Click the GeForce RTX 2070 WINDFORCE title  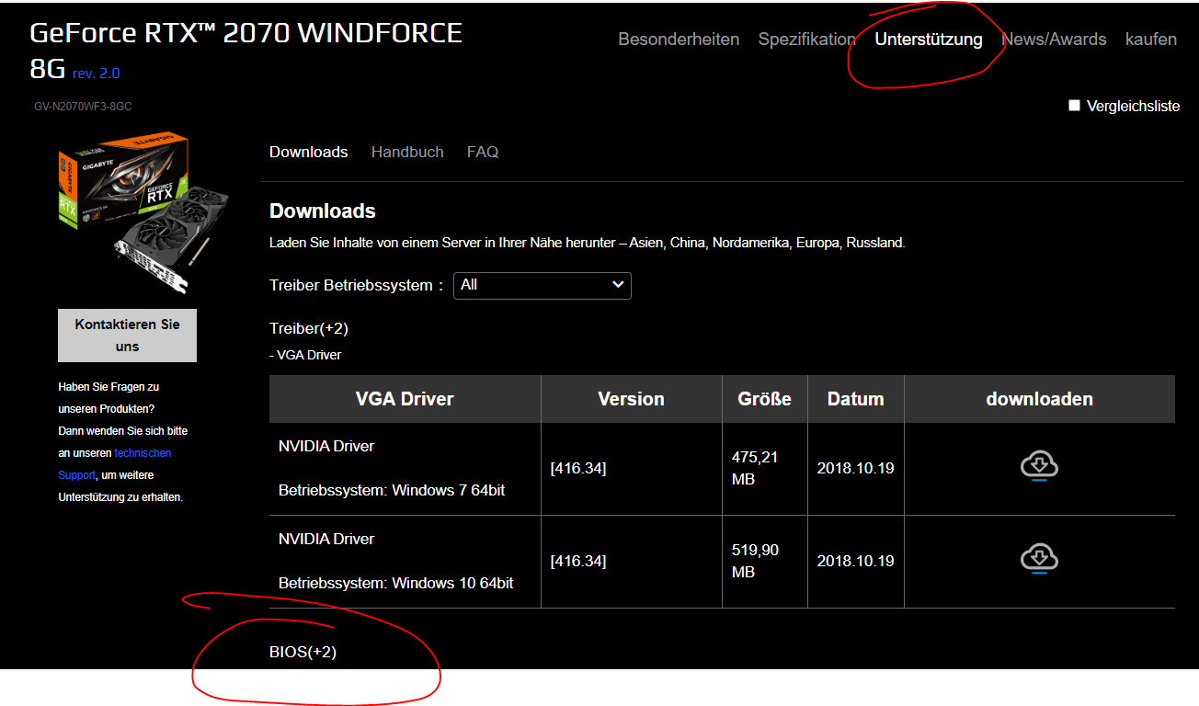(x=246, y=51)
